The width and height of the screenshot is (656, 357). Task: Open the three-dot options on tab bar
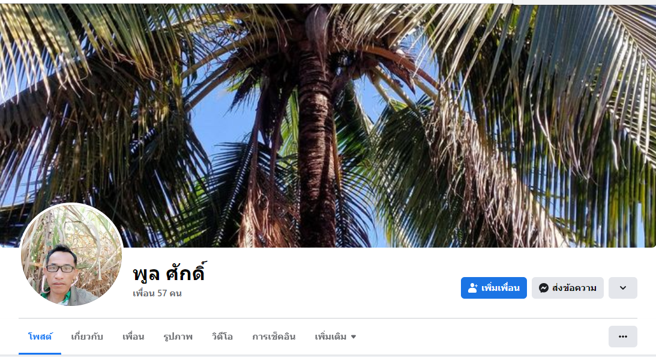622,337
